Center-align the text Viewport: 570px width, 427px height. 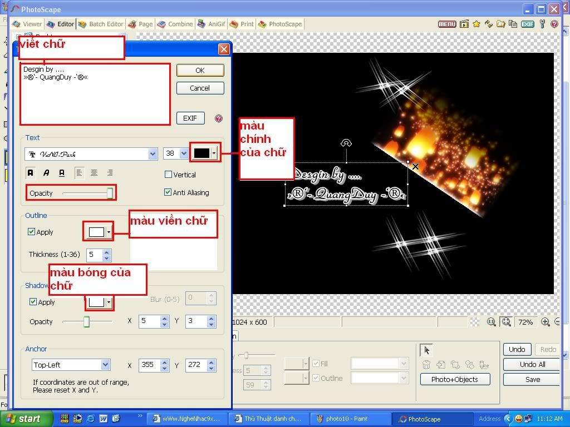(x=94, y=173)
